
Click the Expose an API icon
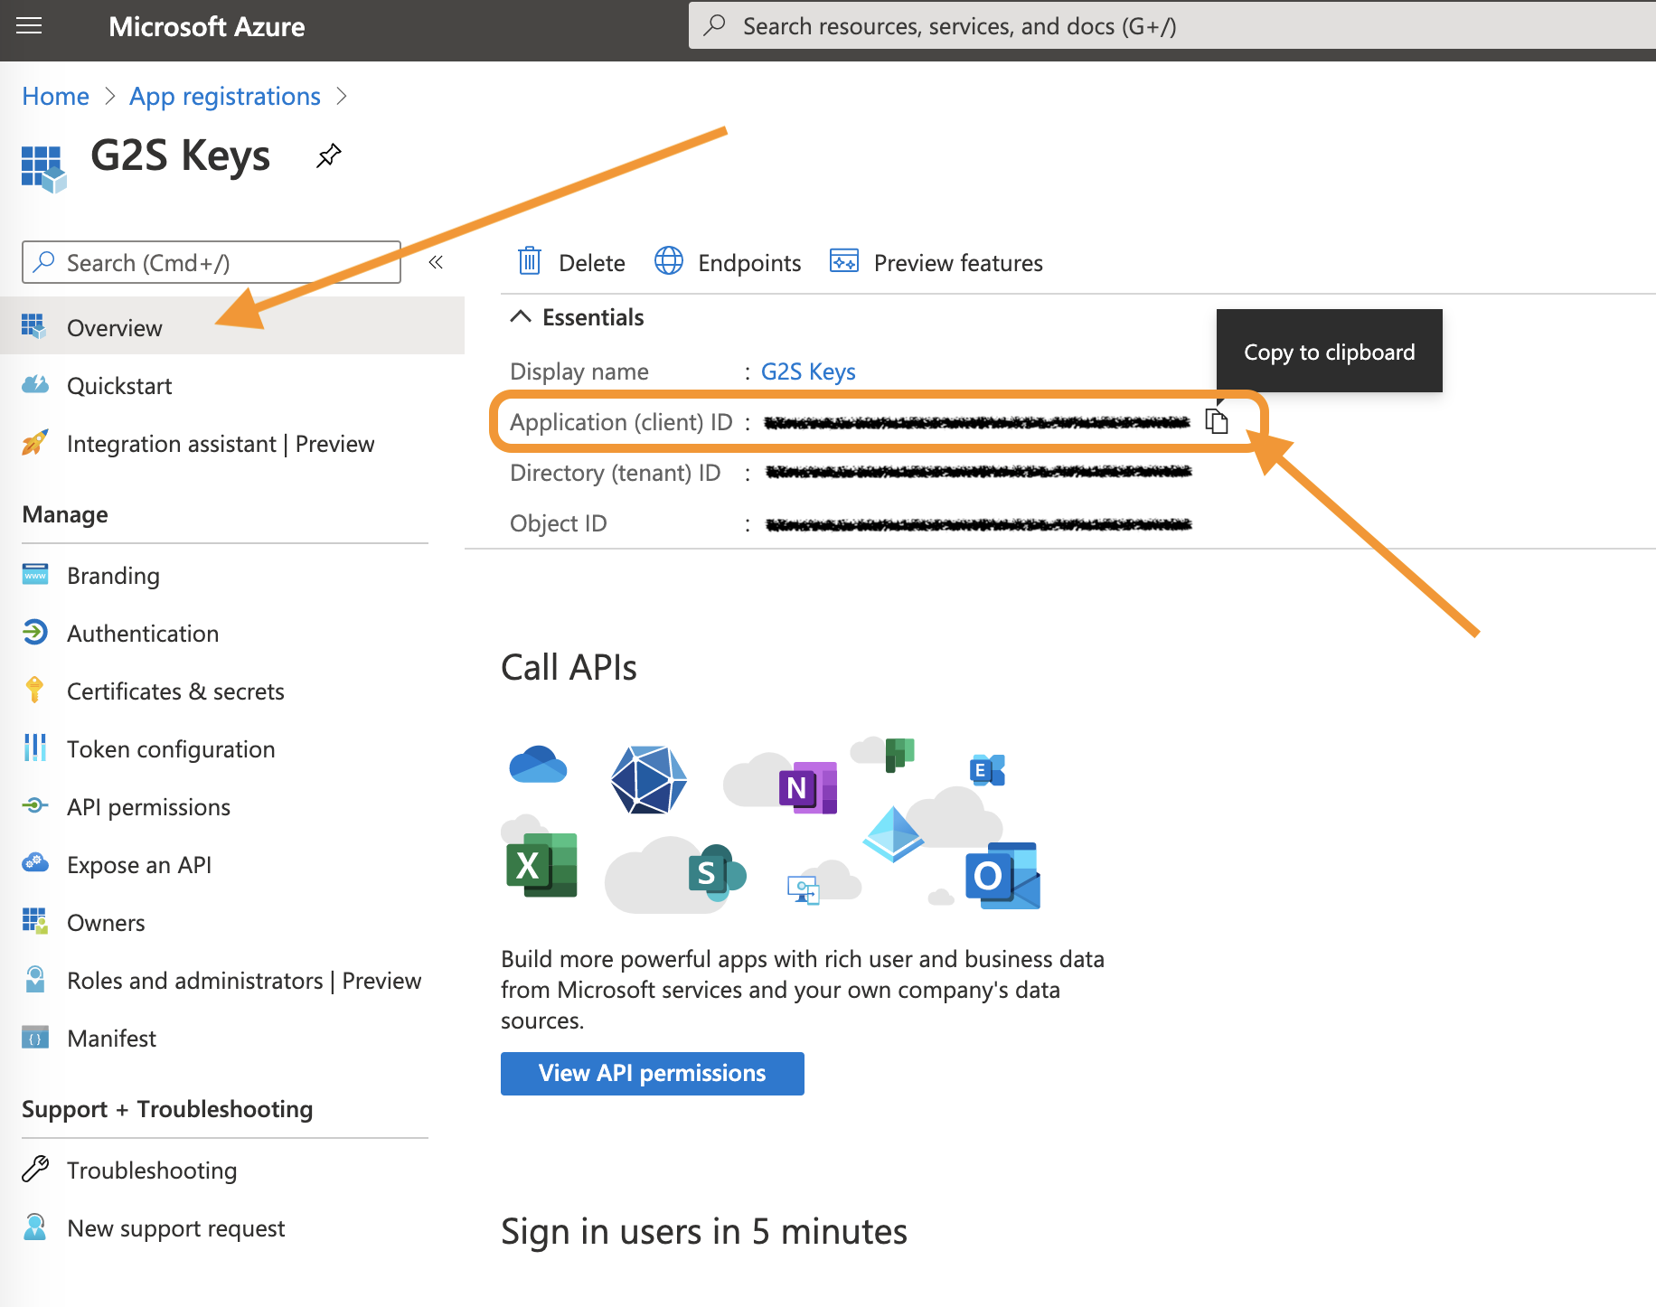click(x=34, y=863)
